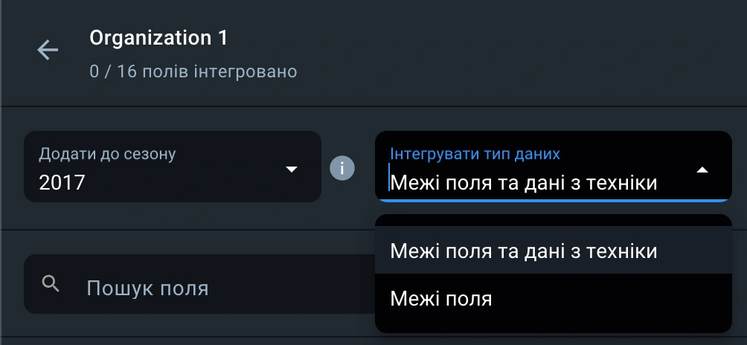
Task: Click blank padding at top of options list
Action: (x=553, y=221)
